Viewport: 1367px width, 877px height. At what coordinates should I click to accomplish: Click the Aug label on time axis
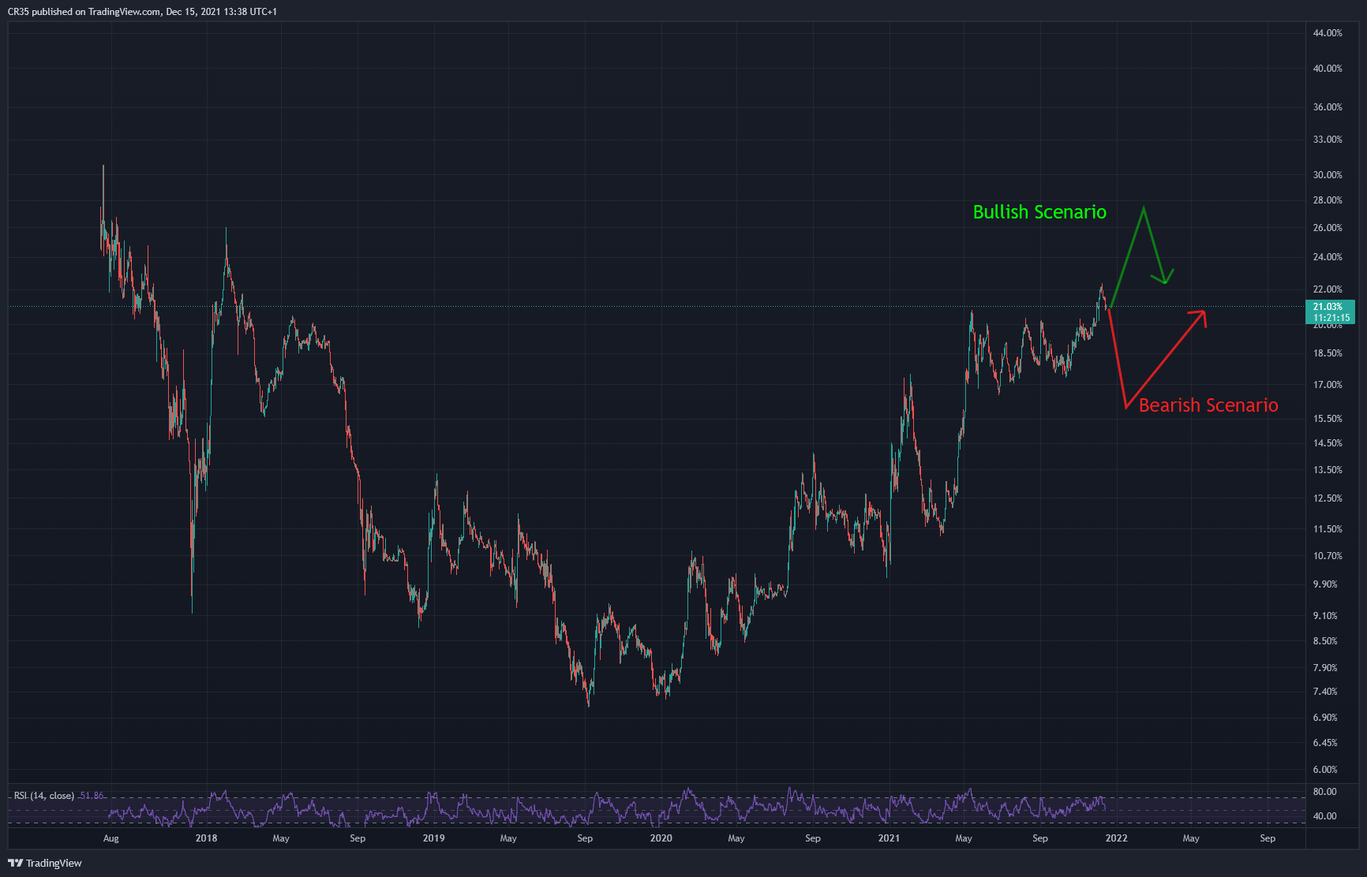click(x=111, y=838)
